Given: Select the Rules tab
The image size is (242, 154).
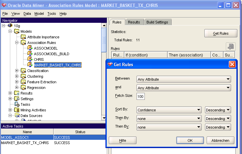Looking at the screenshot, I should [117, 22].
